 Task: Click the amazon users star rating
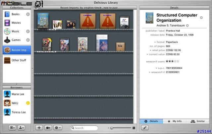click(172, 61)
